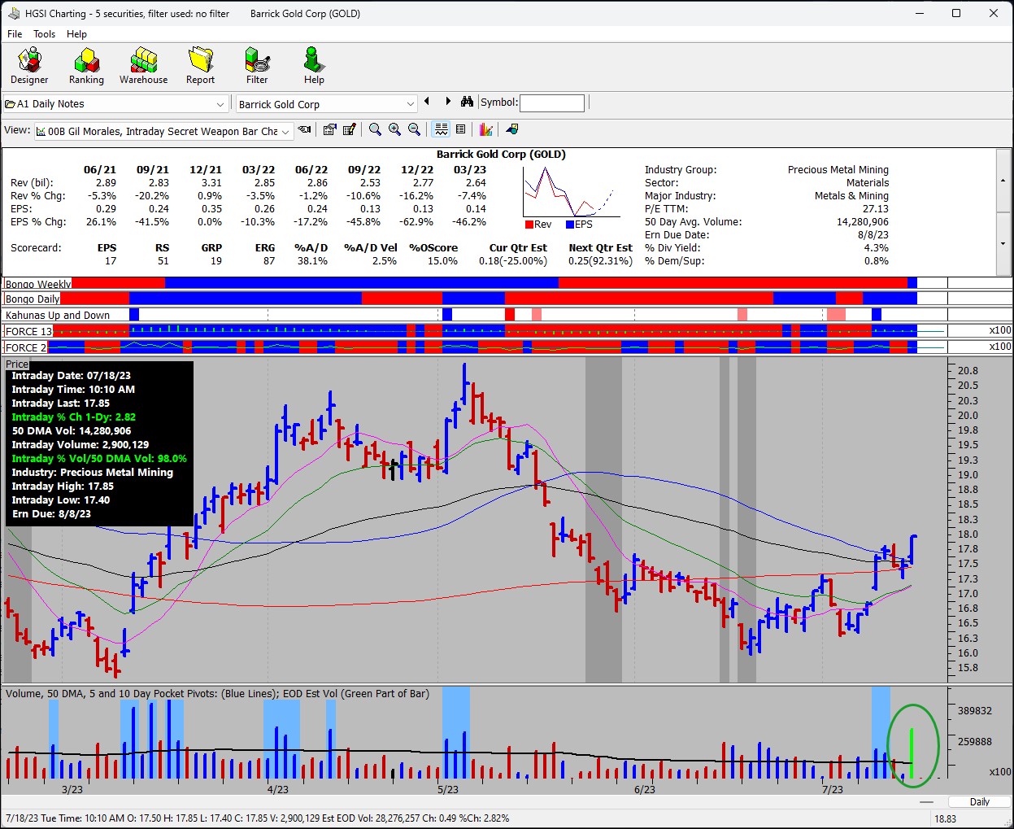Image resolution: width=1014 pixels, height=829 pixels.
Task: Open the Report tool
Action: [x=200, y=65]
